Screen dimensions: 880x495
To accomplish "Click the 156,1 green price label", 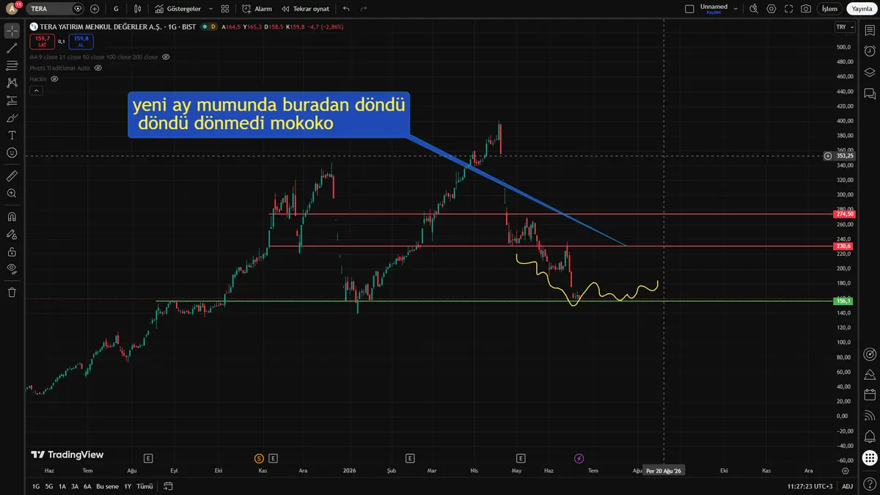I will pyautogui.click(x=845, y=301).
